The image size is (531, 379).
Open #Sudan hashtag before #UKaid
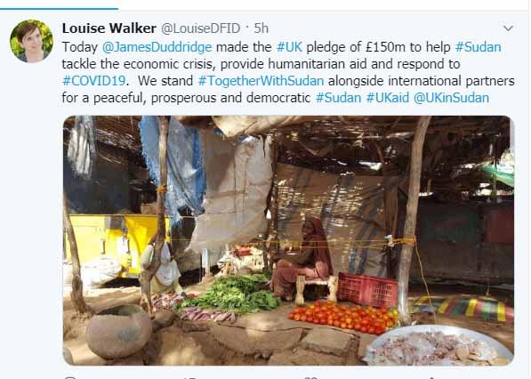pyautogui.click(x=338, y=98)
